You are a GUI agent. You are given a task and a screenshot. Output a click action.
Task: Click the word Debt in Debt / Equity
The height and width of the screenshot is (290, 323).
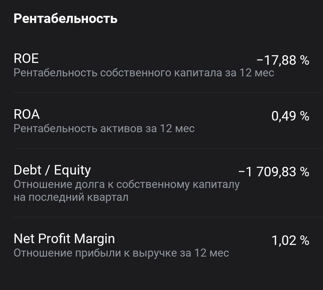[28, 170]
